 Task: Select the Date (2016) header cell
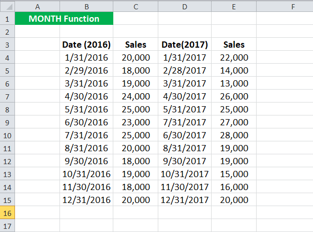point(86,45)
